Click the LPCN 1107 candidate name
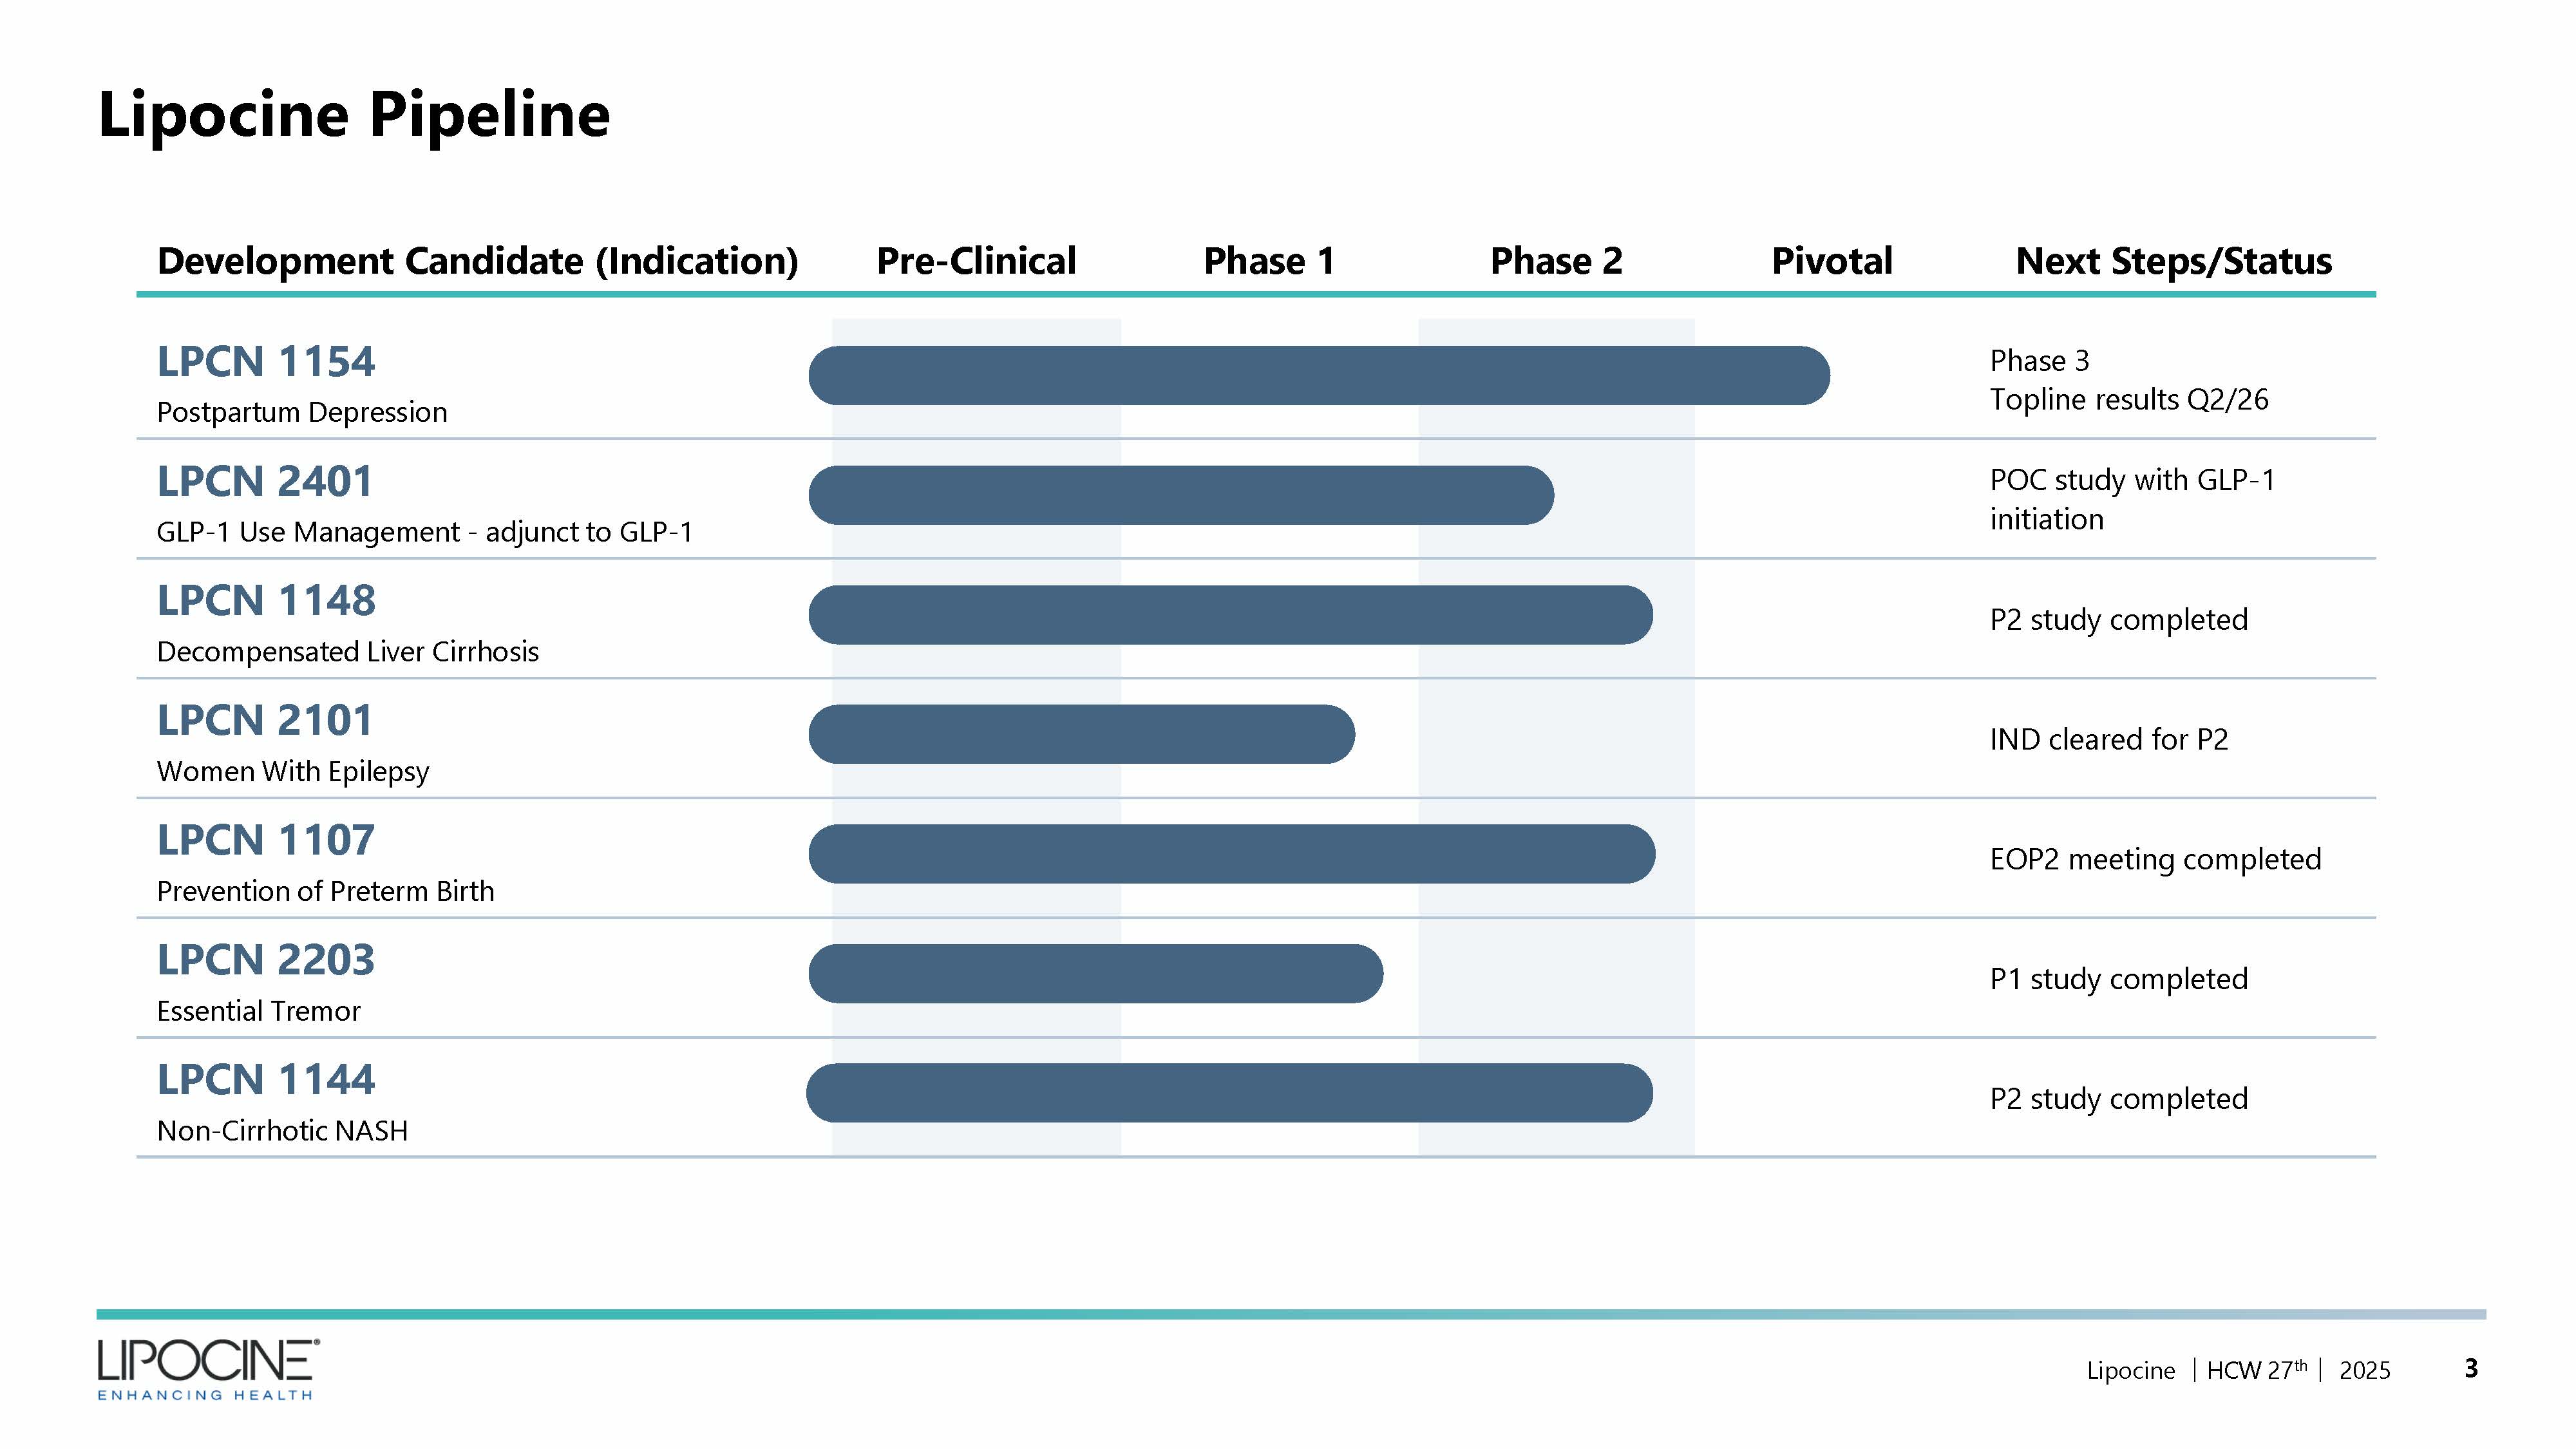The width and height of the screenshot is (2576, 1449). [x=266, y=840]
